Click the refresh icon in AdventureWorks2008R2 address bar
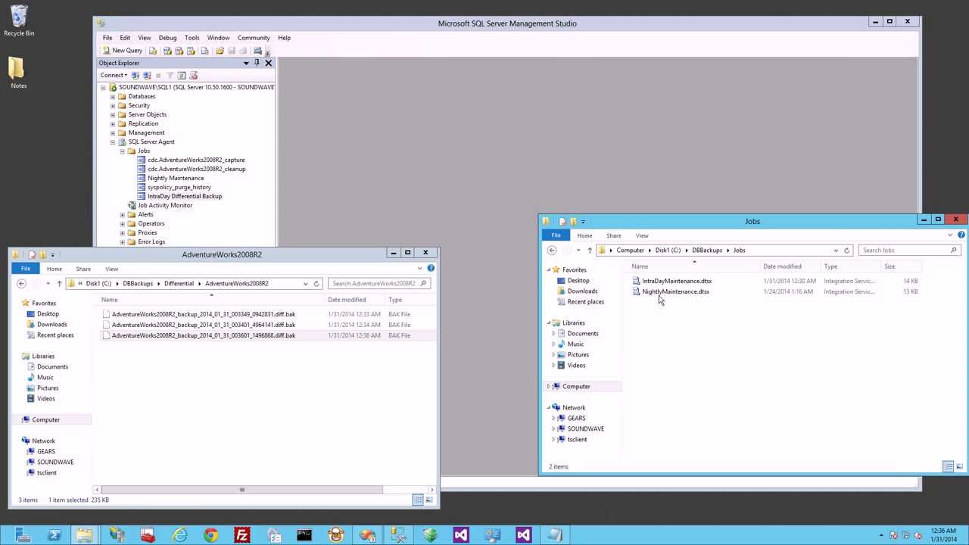Image resolution: width=969 pixels, height=545 pixels. pos(316,283)
